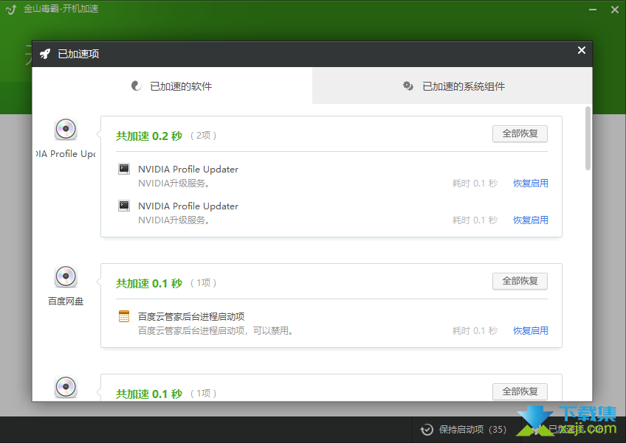Click 保持启动项 (35) in the bottom bar

(x=472, y=430)
